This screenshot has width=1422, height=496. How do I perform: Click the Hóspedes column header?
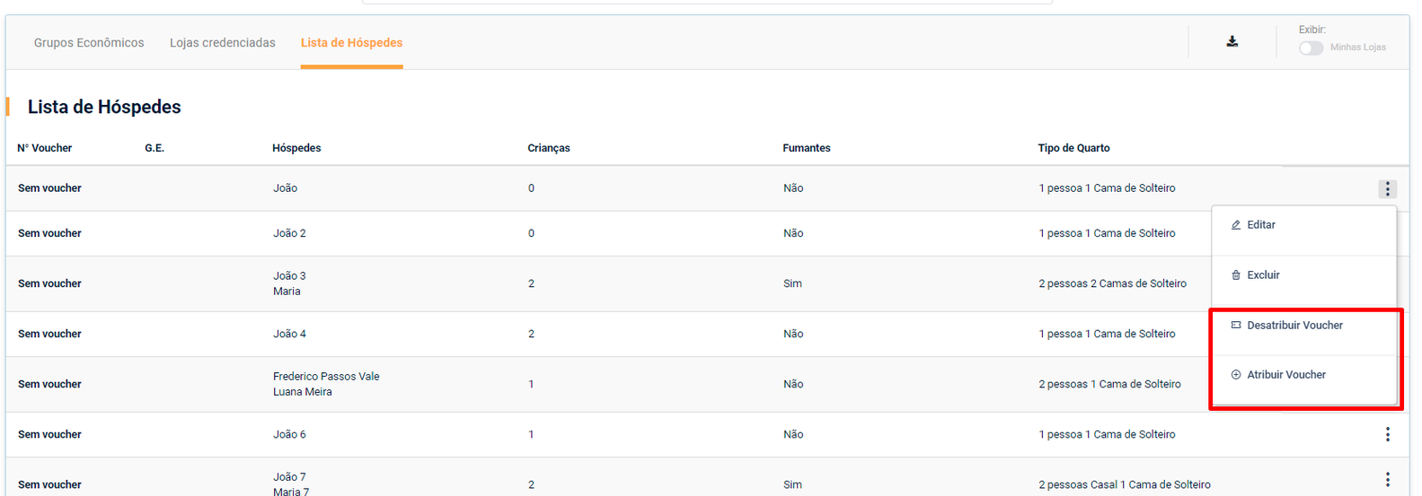coord(296,148)
